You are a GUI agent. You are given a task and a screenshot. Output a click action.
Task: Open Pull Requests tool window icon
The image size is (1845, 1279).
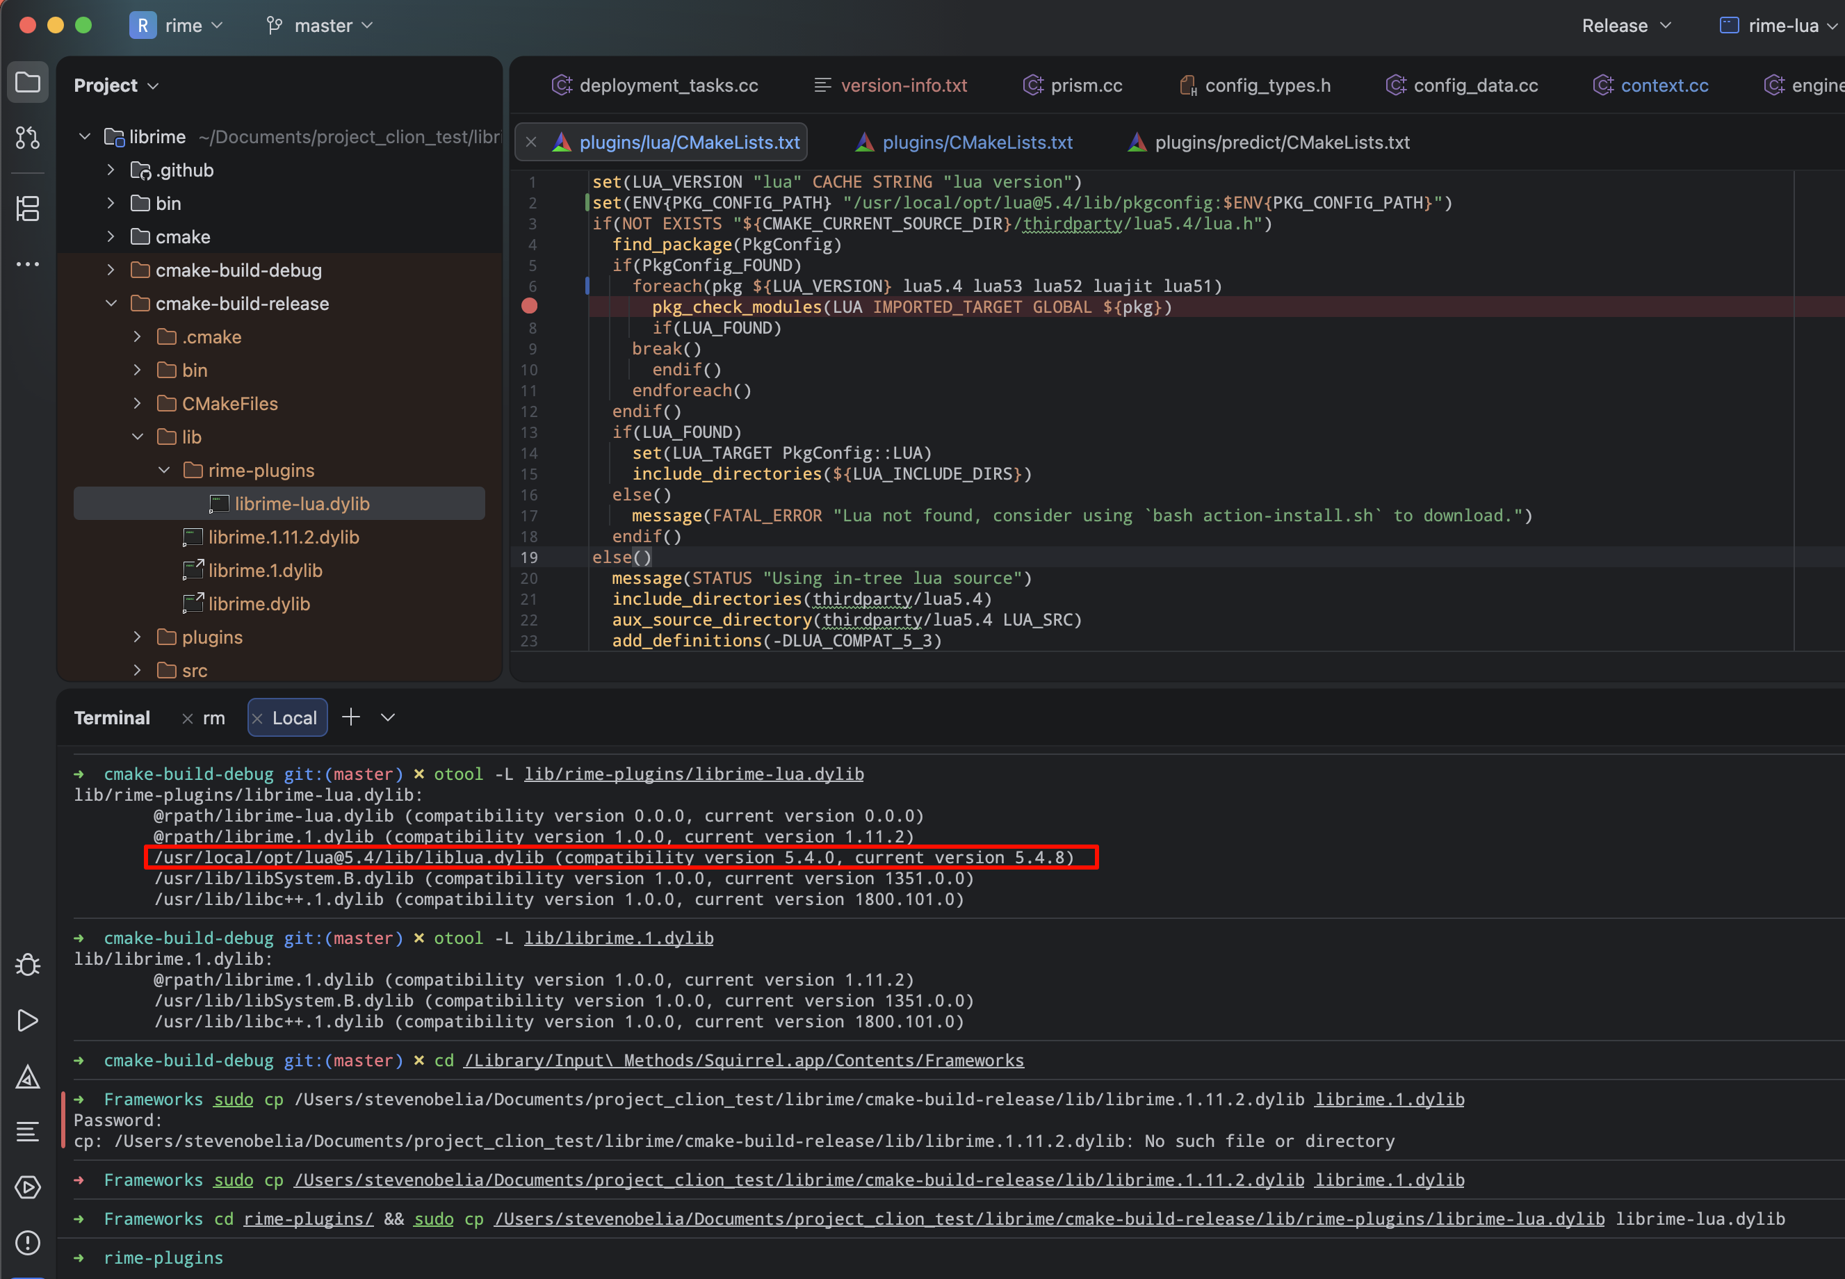(x=28, y=138)
